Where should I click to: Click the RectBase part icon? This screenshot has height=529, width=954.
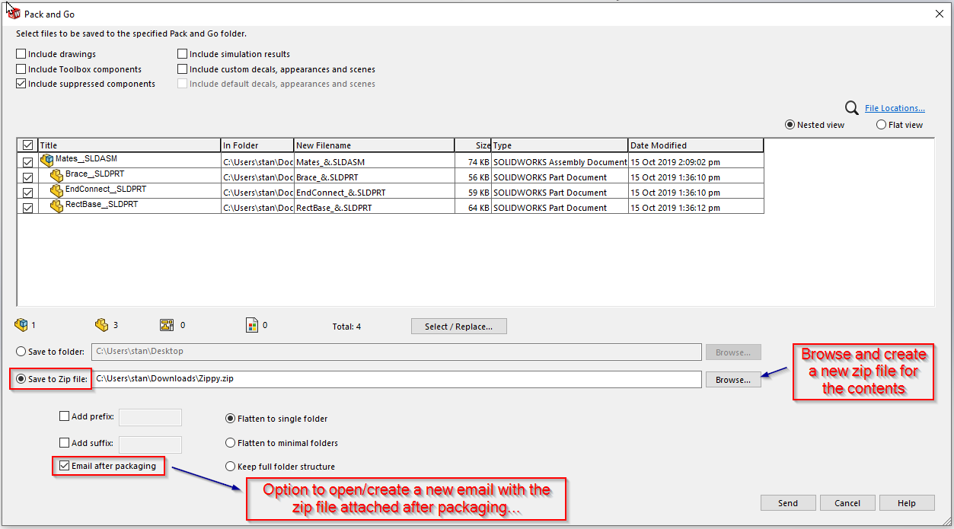(x=57, y=206)
